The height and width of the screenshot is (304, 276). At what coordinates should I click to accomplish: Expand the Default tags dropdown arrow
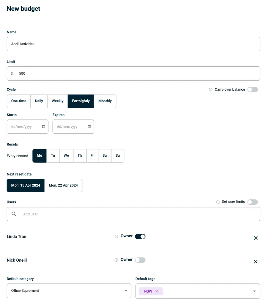tap(254, 291)
